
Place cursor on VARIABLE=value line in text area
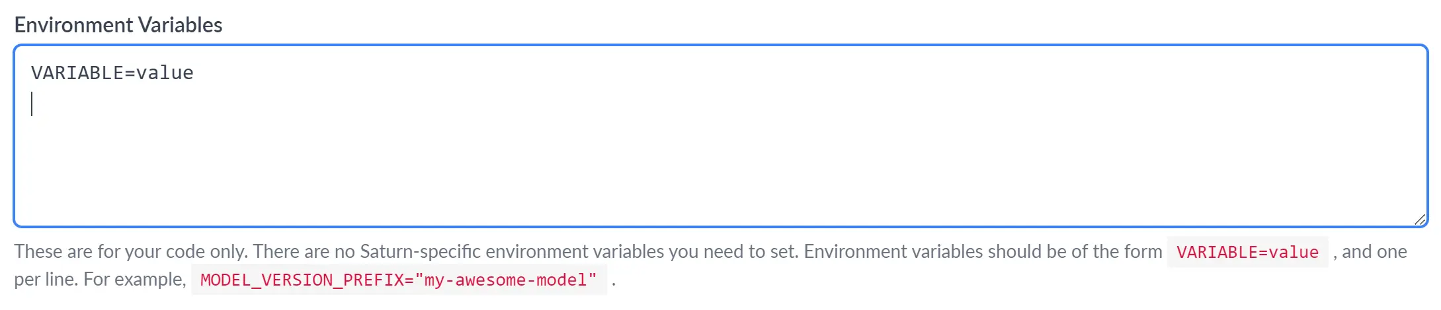click(x=112, y=73)
